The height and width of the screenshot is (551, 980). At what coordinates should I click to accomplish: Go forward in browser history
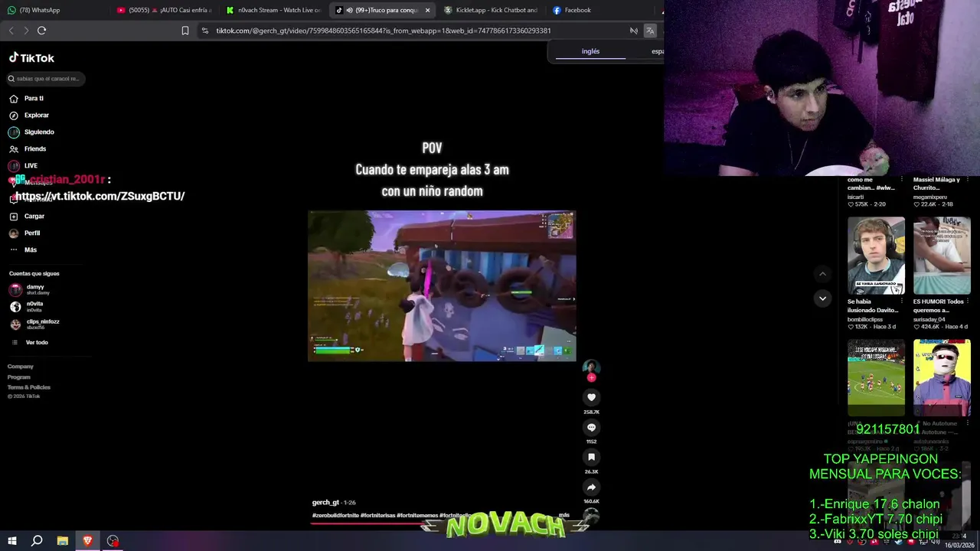[26, 31]
